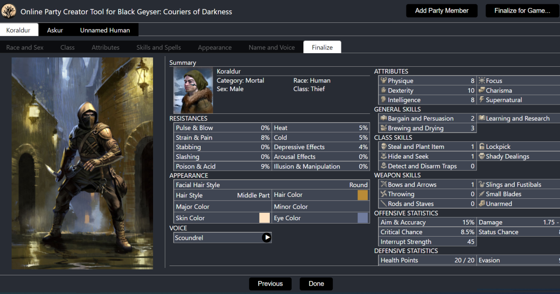Image resolution: width=560 pixels, height=294 pixels.
Task: Click the Bargain and Persuasion skill icon
Action: point(384,119)
